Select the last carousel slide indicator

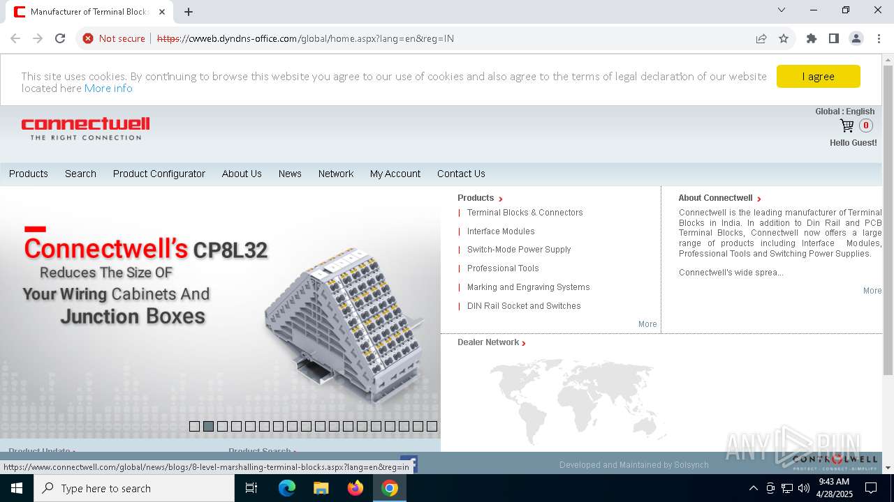[432, 426]
